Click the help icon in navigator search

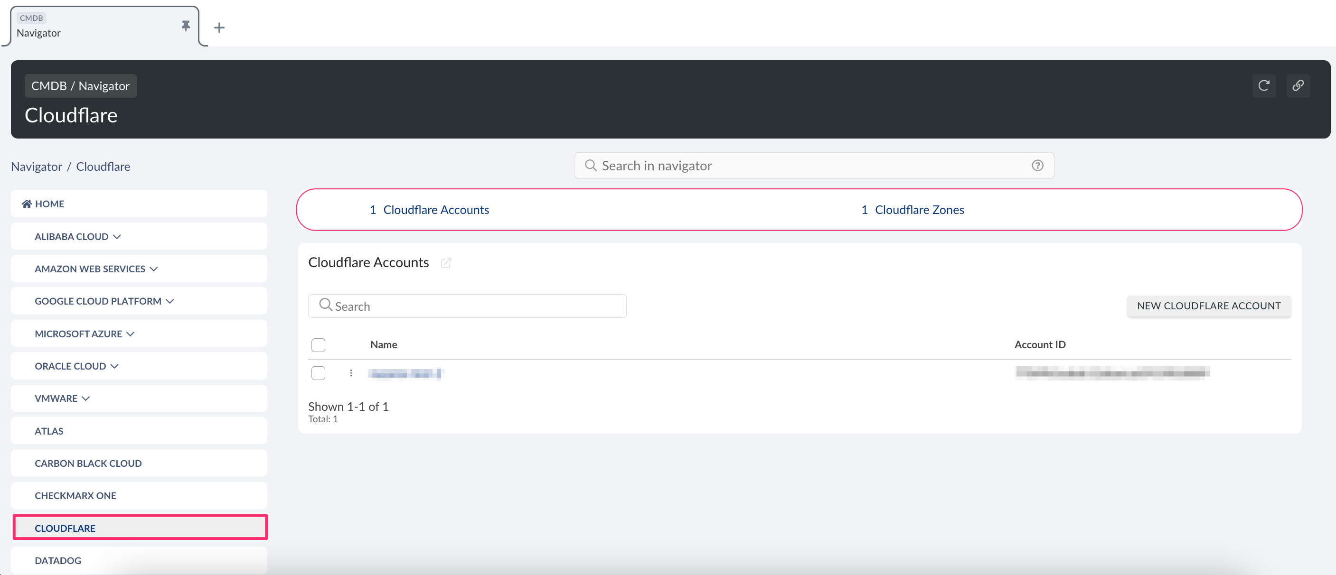[x=1037, y=166]
